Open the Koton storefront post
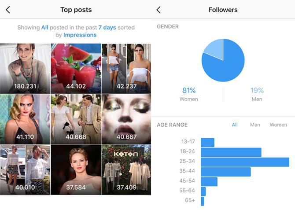The width and height of the screenshot is (295, 210). tap(126, 170)
